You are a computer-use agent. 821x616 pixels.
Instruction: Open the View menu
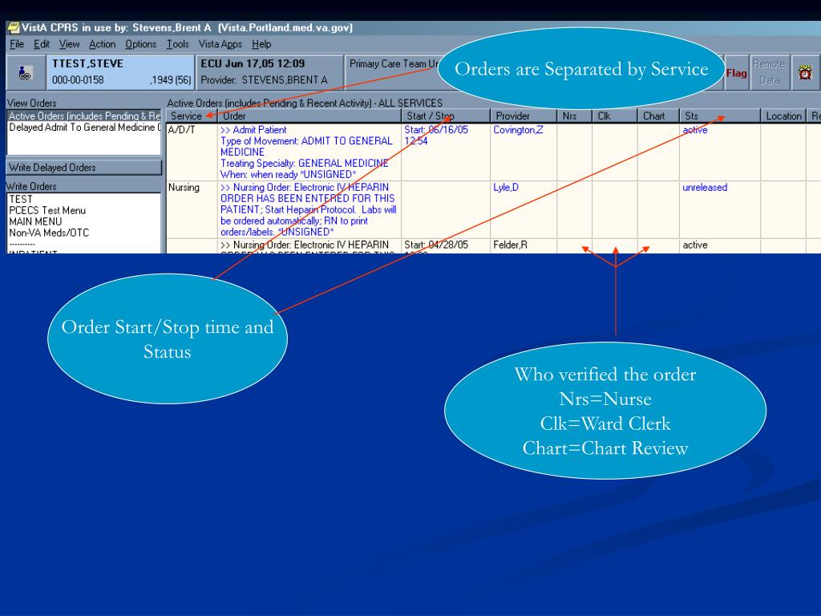[x=69, y=44]
